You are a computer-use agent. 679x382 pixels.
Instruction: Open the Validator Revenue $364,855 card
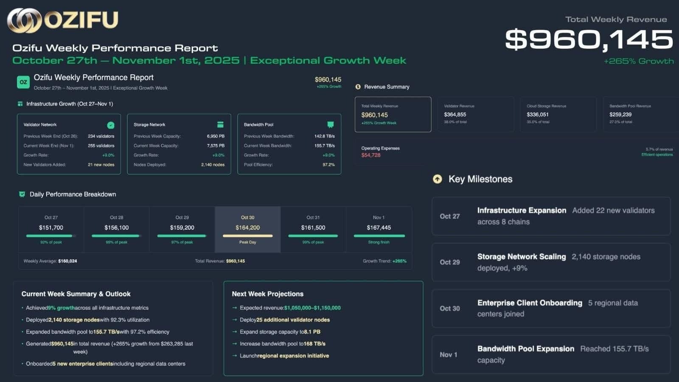(475, 115)
